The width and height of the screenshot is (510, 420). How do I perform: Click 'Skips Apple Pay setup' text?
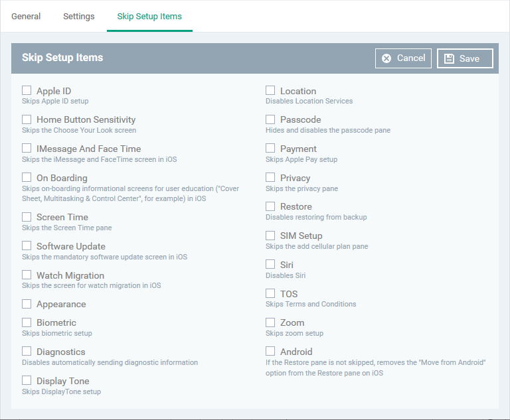click(x=301, y=160)
